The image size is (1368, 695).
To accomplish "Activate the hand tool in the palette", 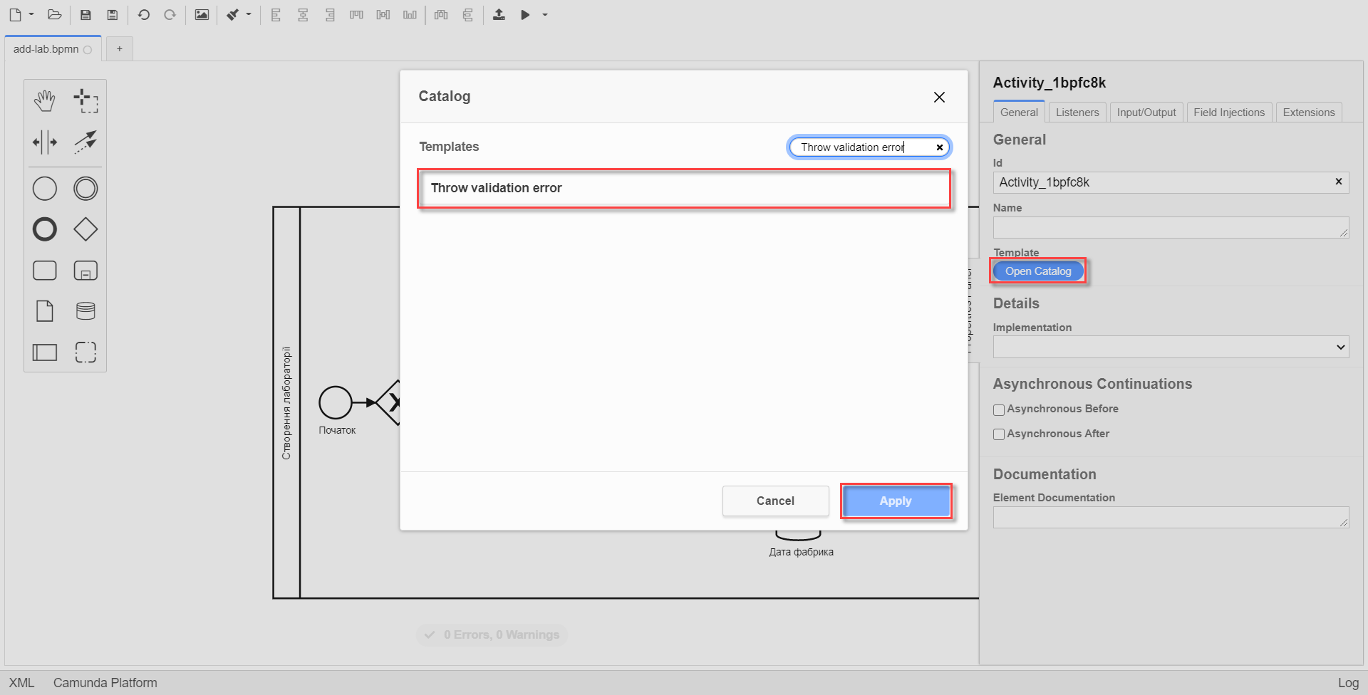I will (x=44, y=101).
